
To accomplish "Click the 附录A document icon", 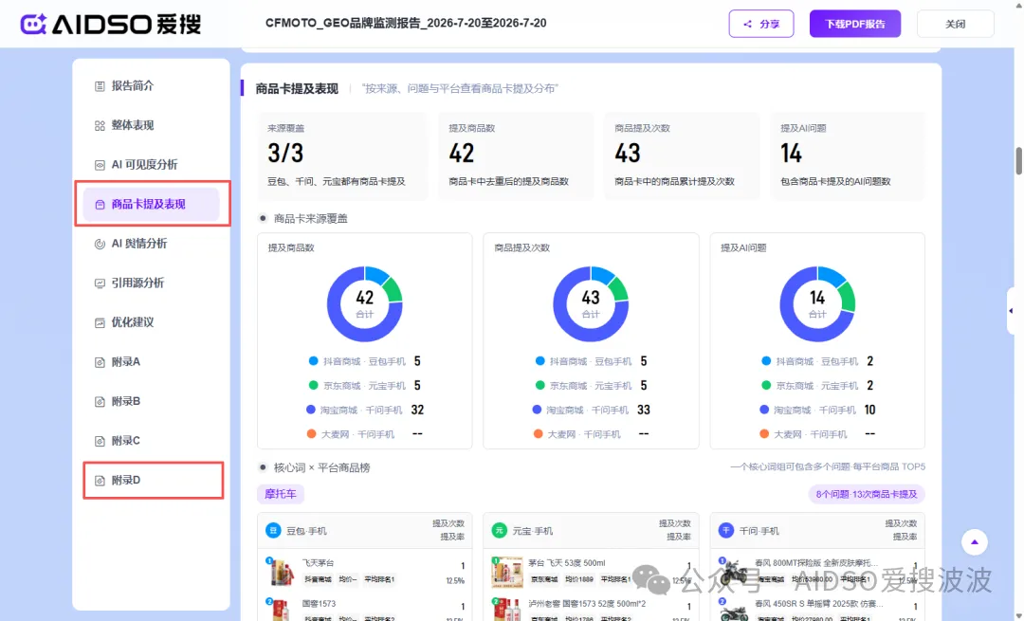I will click(100, 362).
